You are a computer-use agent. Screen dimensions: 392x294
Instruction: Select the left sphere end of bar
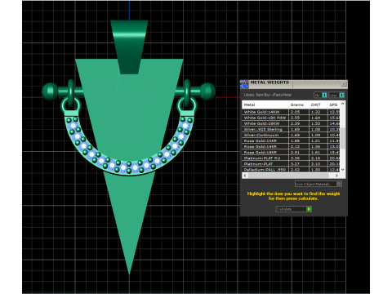[x=50, y=91]
